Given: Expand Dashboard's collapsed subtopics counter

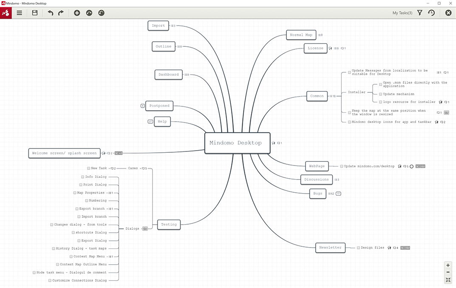Looking at the screenshot, I should 187,75.
